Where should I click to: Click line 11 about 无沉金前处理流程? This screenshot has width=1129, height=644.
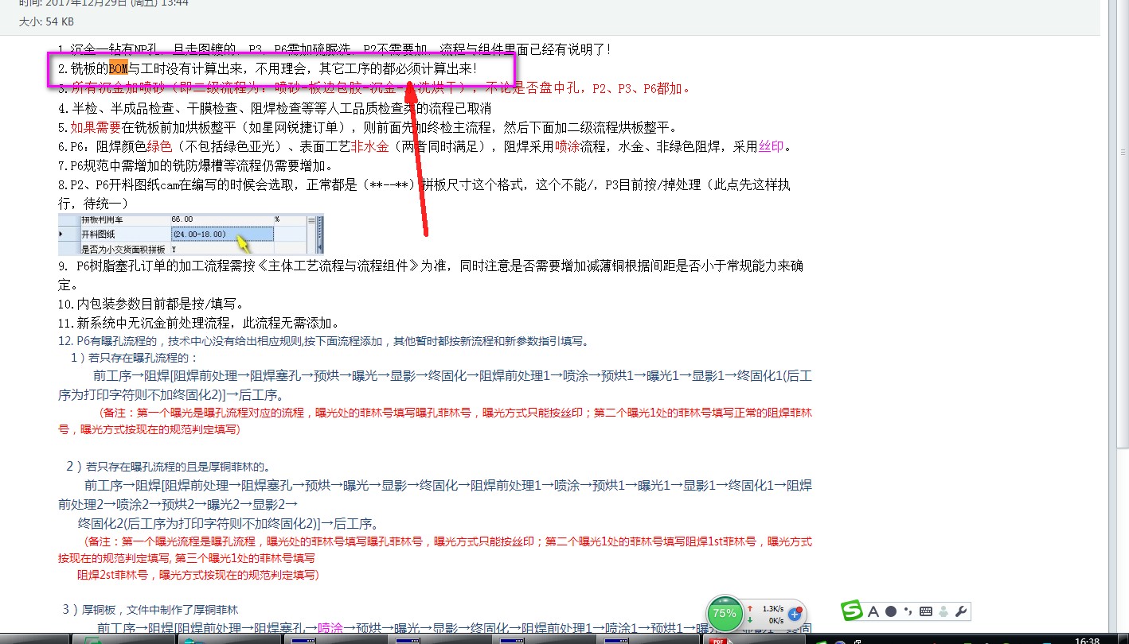pyautogui.click(x=199, y=323)
